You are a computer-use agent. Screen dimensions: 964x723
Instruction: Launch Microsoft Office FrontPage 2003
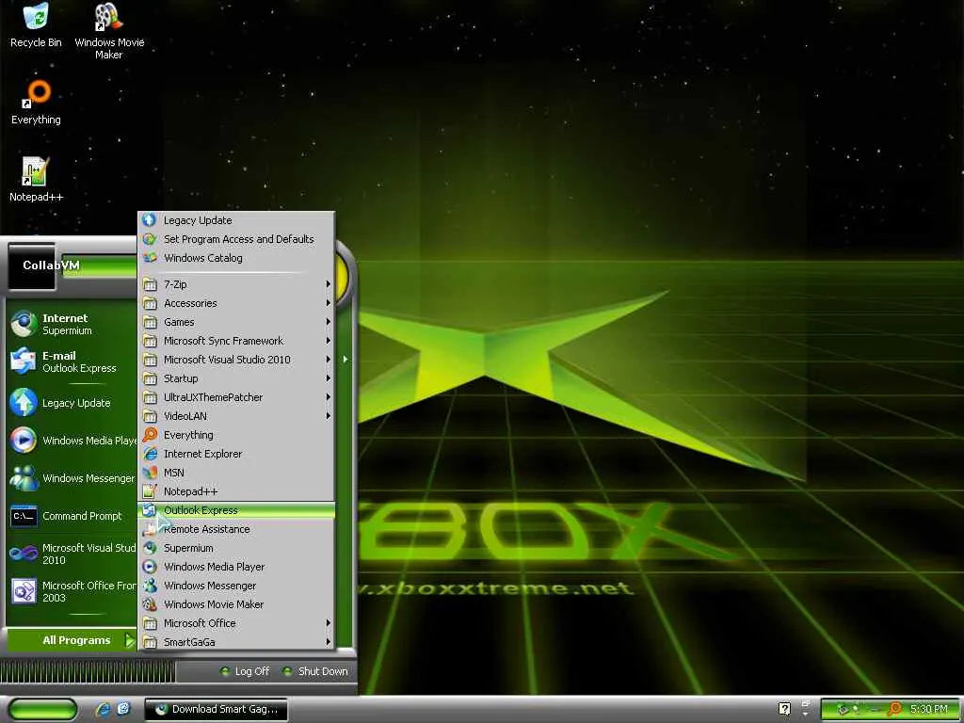click(x=72, y=591)
